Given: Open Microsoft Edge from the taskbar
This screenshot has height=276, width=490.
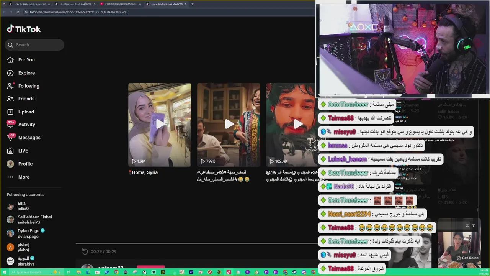Looking at the screenshot, I should [x=88, y=272].
